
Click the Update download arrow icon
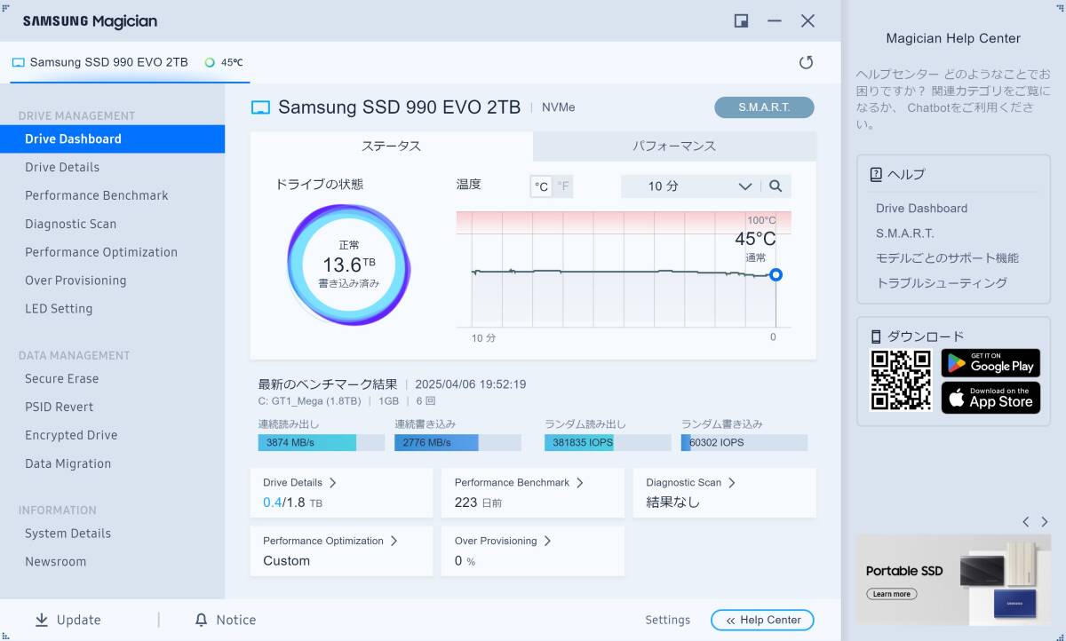click(x=42, y=620)
